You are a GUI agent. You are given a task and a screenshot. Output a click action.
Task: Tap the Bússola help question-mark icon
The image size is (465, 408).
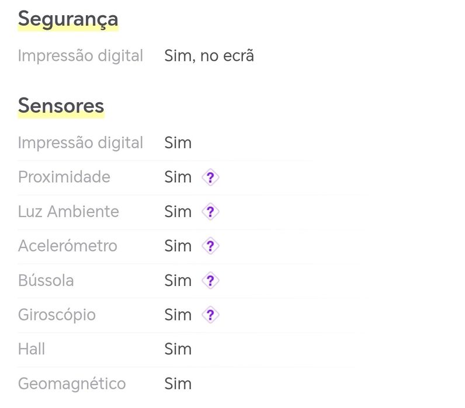210,281
